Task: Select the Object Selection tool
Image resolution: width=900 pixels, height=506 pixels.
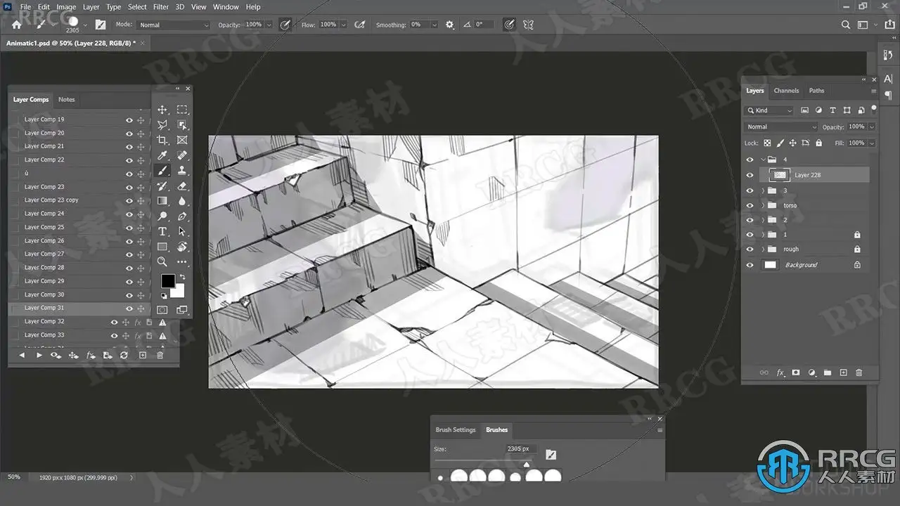Action: coord(182,125)
